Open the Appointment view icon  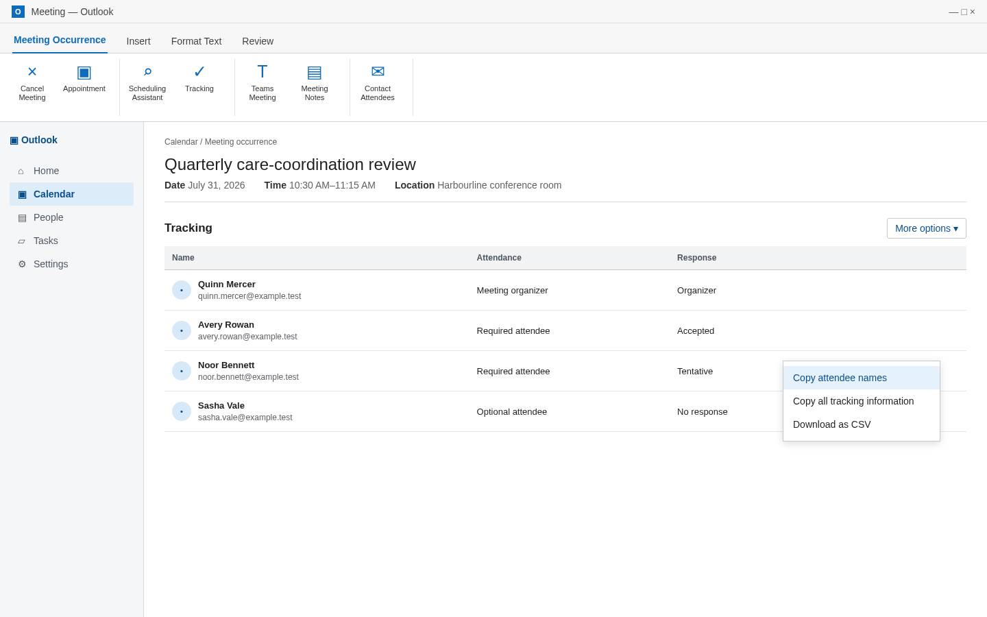[x=84, y=72]
